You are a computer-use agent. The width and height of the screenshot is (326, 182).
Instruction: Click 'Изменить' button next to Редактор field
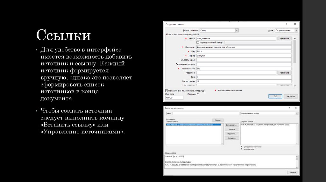pyautogui.click(x=284, y=73)
